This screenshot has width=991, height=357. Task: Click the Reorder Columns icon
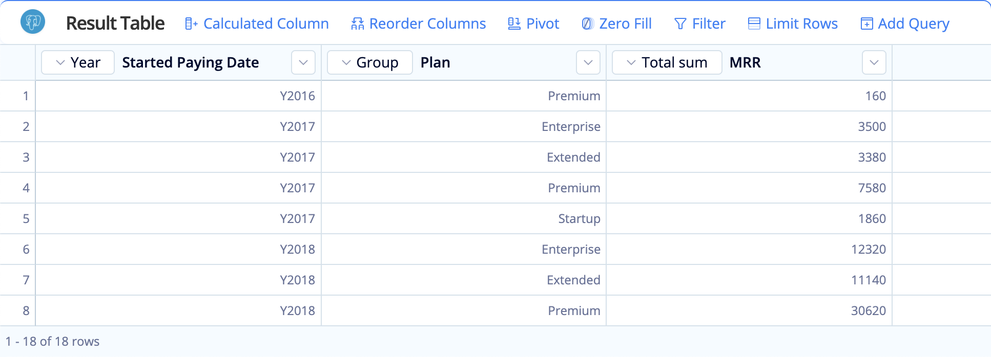[x=358, y=24]
